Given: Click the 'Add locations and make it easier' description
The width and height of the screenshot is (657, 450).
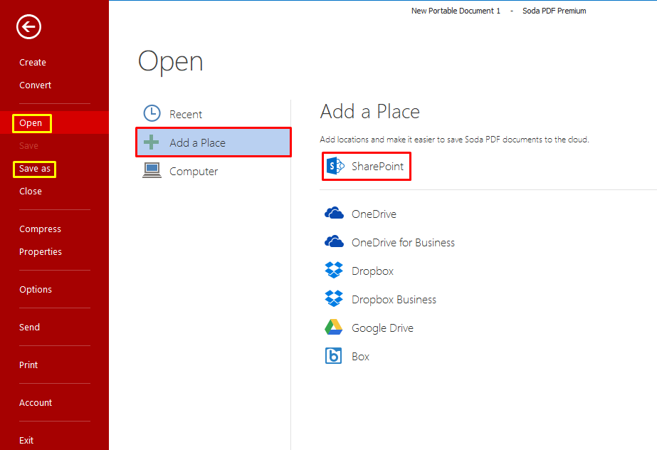Looking at the screenshot, I should point(454,140).
